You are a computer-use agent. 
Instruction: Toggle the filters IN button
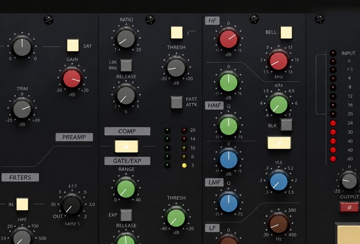22,204
